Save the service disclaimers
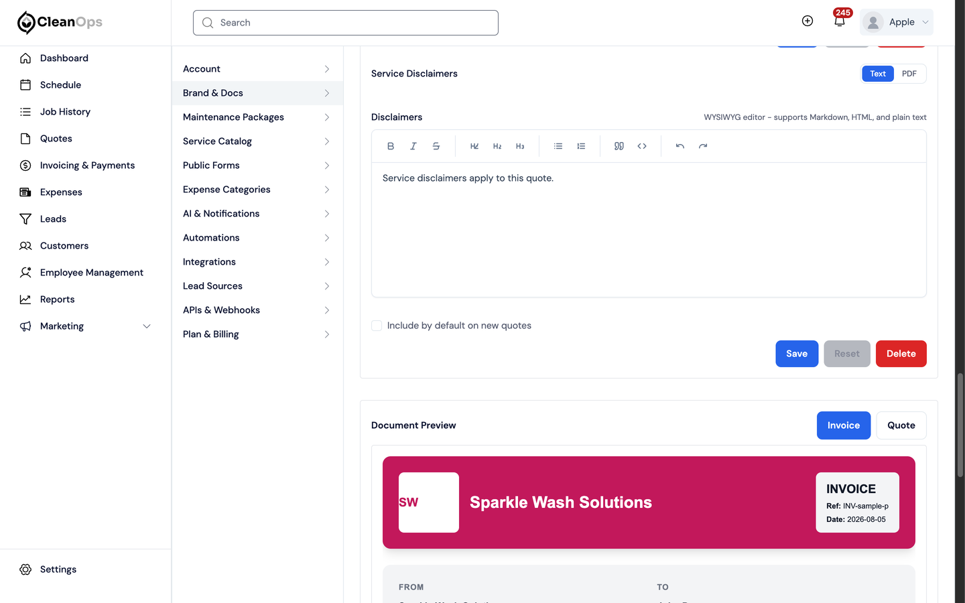 (797, 354)
